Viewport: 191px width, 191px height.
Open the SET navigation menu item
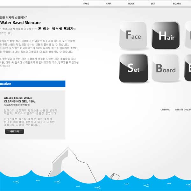(x=153, y=4)
